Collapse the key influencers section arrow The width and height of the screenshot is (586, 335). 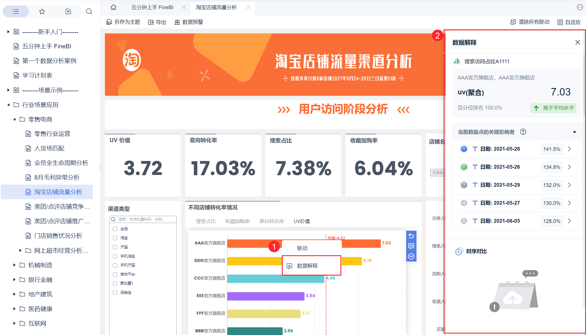(x=574, y=132)
